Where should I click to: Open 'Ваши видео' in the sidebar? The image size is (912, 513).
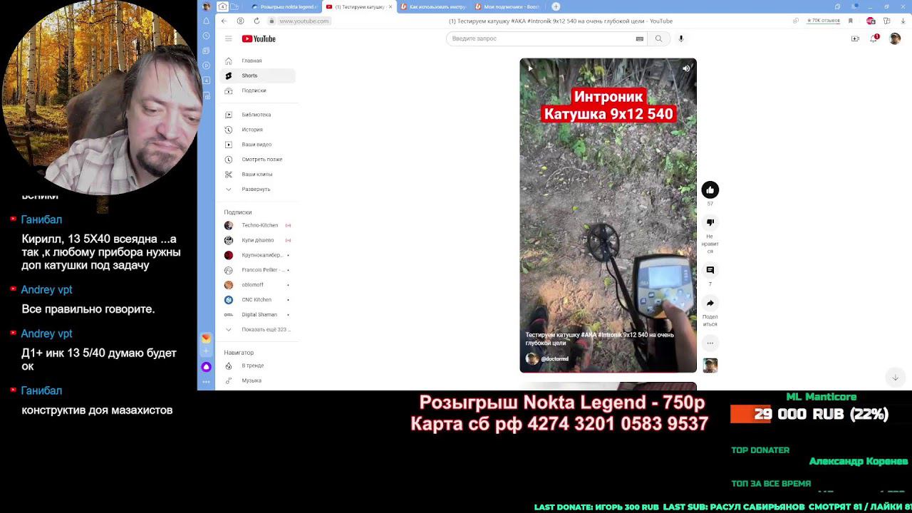(x=258, y=145)
